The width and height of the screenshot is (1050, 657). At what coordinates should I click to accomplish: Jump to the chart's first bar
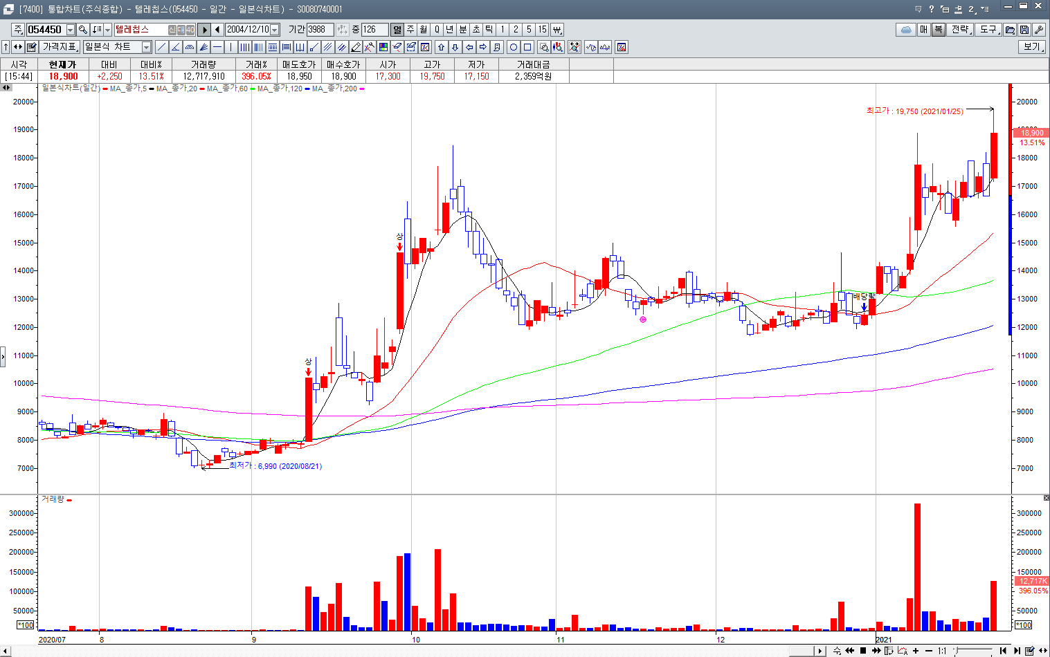1003,651
